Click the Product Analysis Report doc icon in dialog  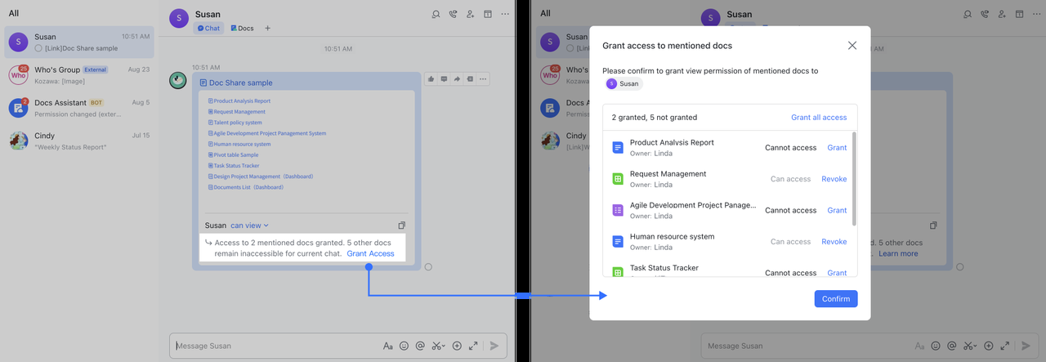coord(618,148)
